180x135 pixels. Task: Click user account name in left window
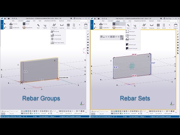coord(78,18)
